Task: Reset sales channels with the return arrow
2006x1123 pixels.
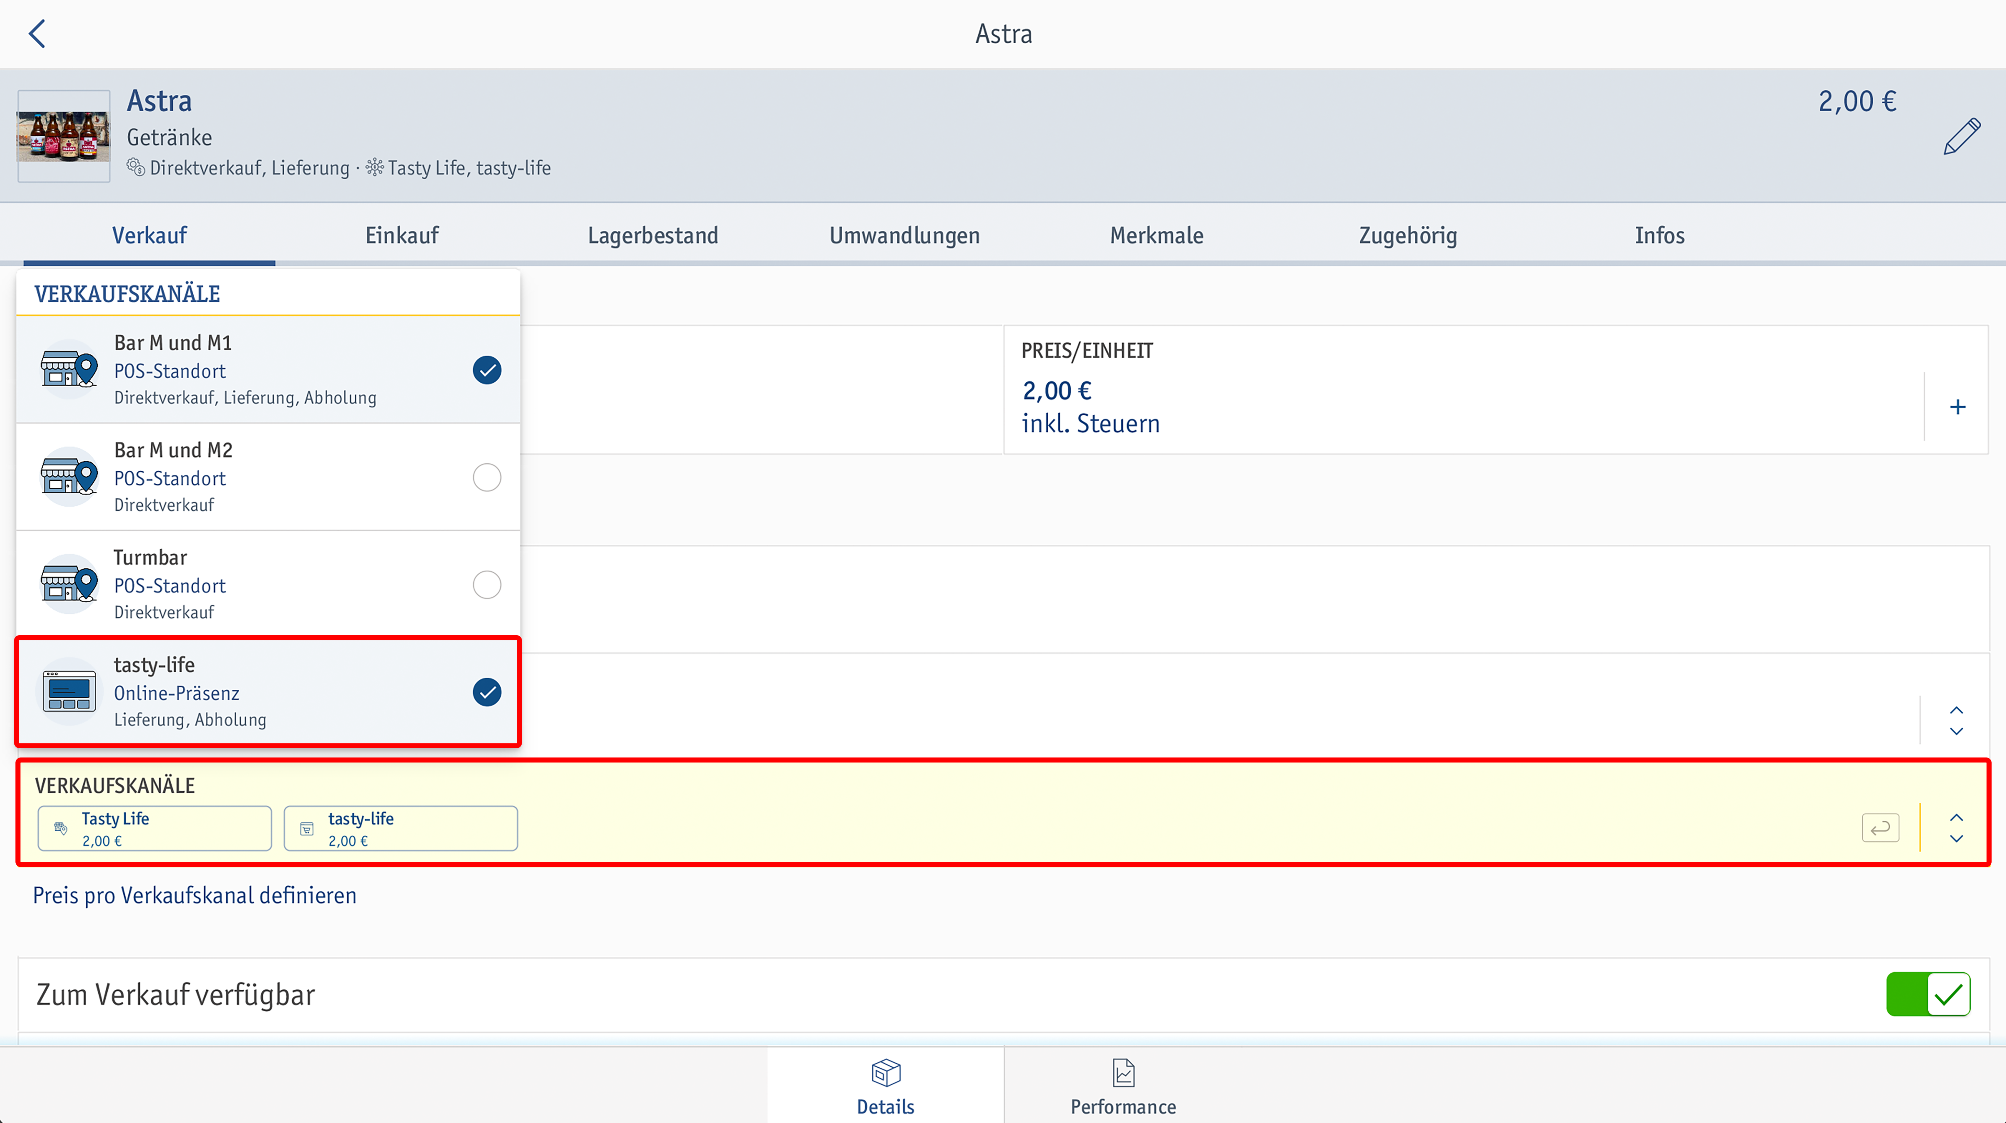Action: [1881, 828]
